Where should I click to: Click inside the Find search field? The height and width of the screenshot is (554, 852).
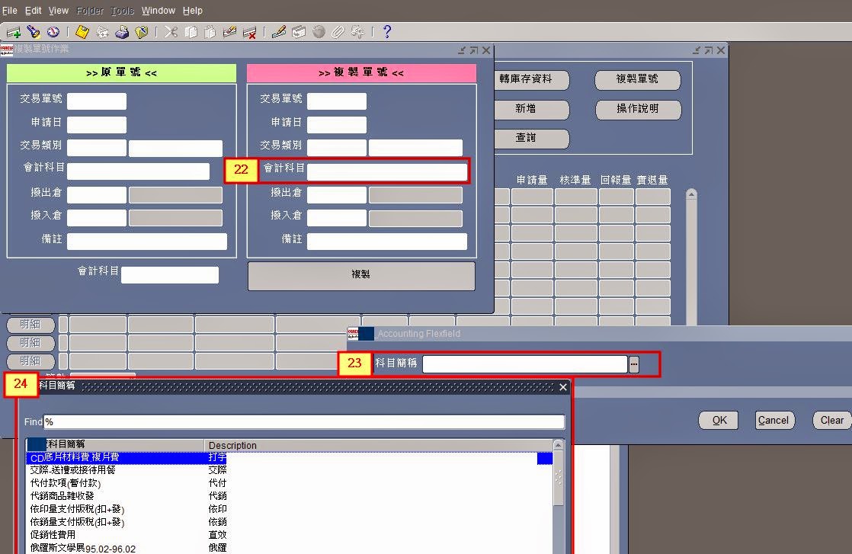click(x=305, y=421)
